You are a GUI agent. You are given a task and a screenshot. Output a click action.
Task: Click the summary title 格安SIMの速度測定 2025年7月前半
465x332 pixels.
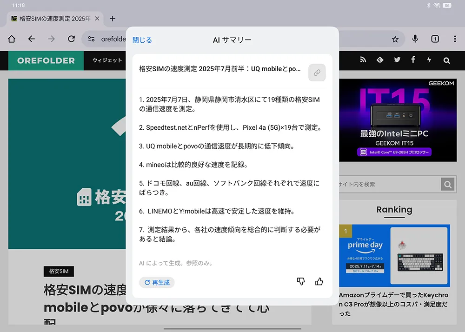[220, 69]
